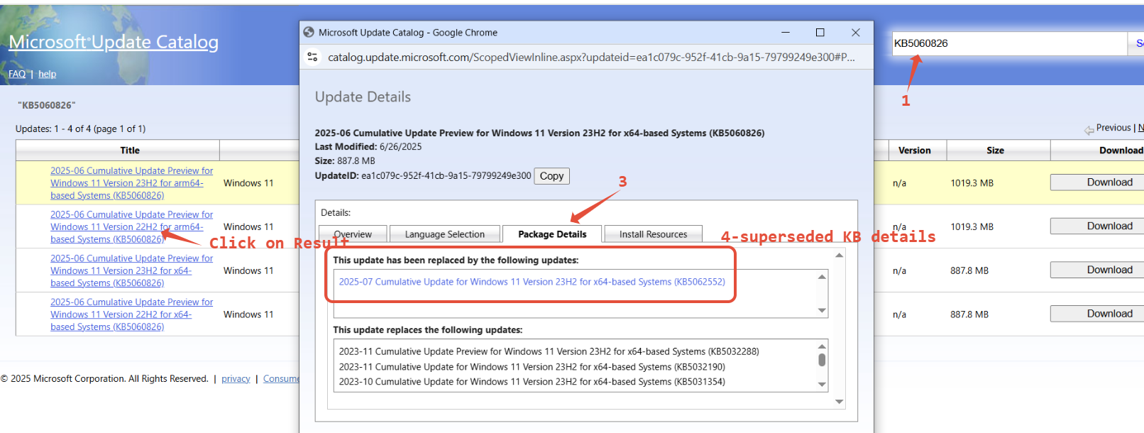This screenshot has width=1144, height=433.
Task: Open the help link in the header
Action: [47, 74]
